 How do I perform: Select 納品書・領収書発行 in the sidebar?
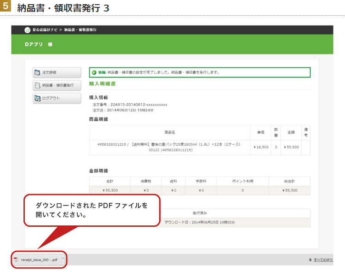pyautogui.click(x=57, y=85)
